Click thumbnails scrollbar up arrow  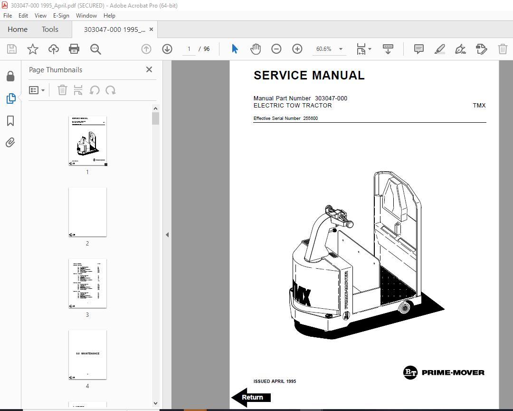coord(156,108)
